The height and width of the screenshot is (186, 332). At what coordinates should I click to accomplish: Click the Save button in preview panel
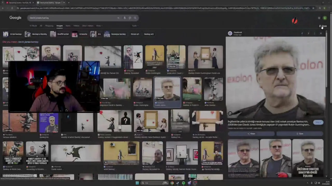(300, 134)
